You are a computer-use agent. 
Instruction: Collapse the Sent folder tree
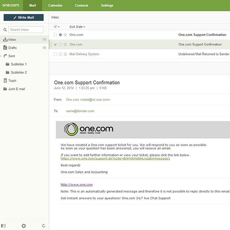click(x=1, y=56)
